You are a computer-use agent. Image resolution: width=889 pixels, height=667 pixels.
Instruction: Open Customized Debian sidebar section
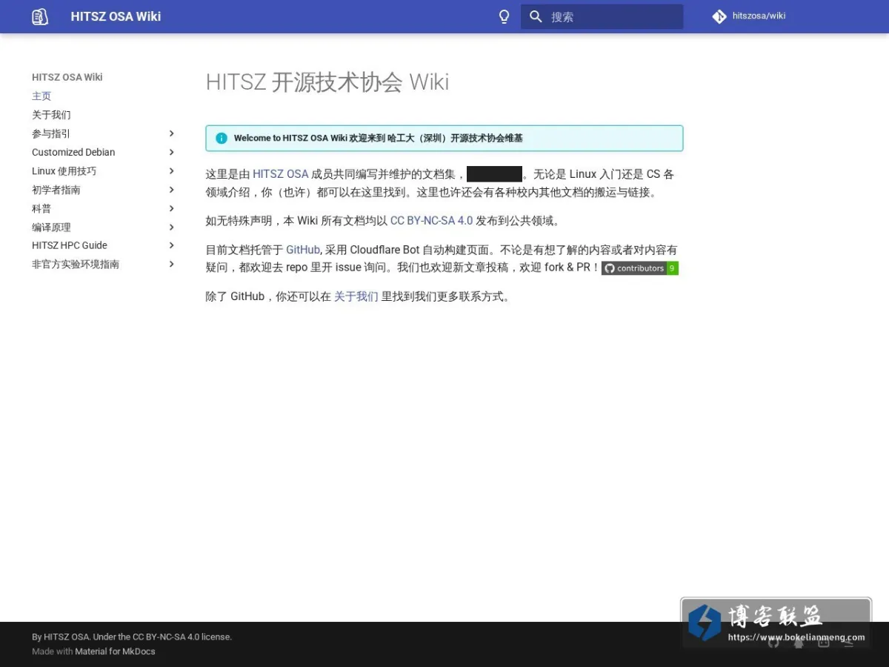(x=73, y=152)
